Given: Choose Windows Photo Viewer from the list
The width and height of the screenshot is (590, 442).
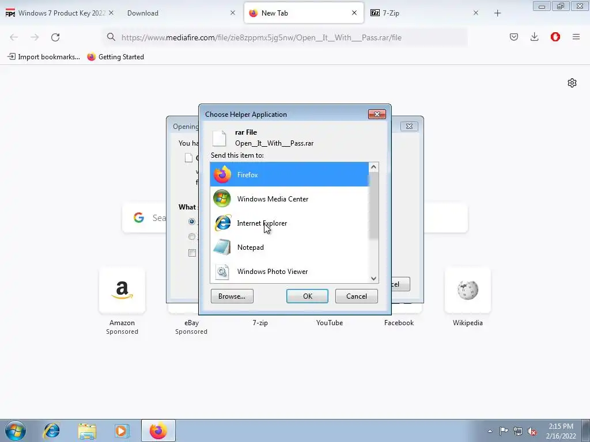Looking at the screenshot, I should click(x=289, y=271).
